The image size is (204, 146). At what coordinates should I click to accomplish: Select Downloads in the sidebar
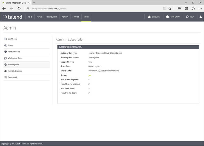(27, 77)
